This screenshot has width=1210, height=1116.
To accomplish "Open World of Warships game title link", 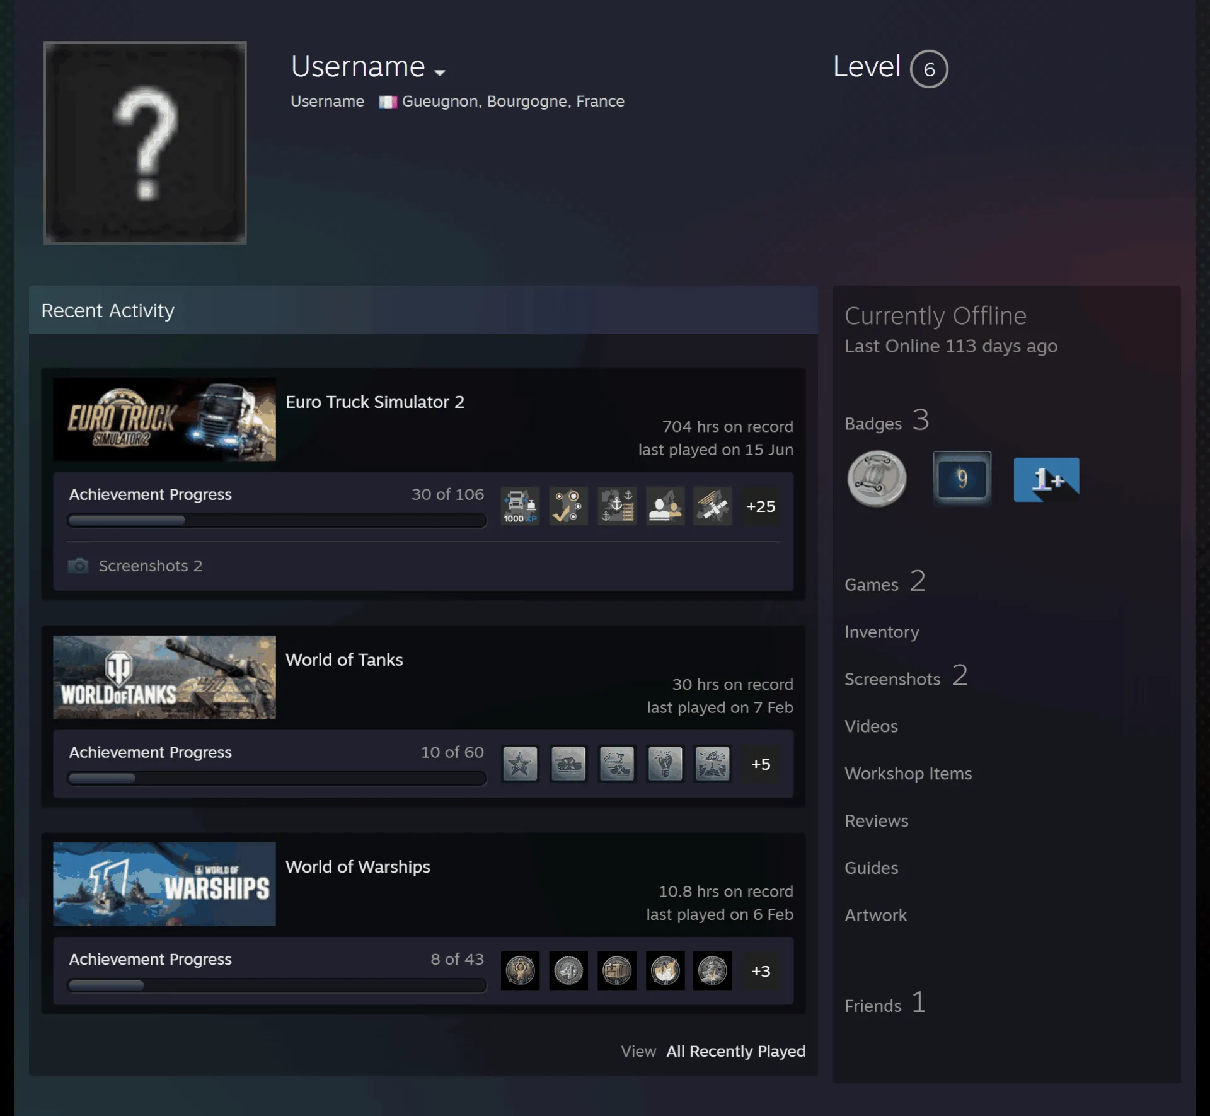I will 358,867.
